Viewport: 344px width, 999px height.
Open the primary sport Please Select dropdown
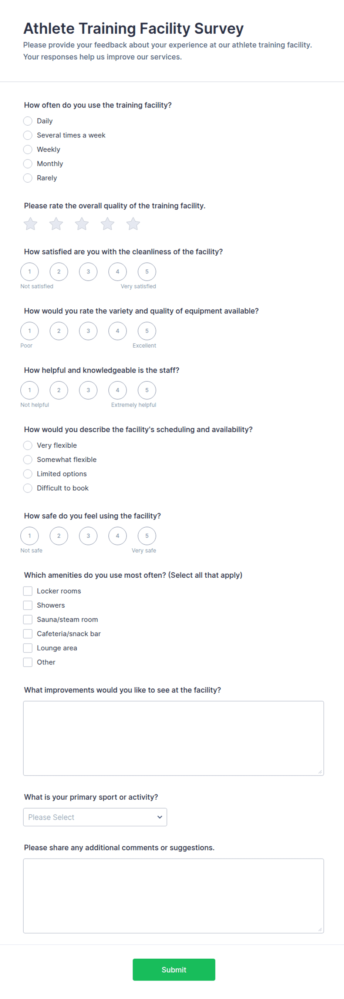[95, 817]
